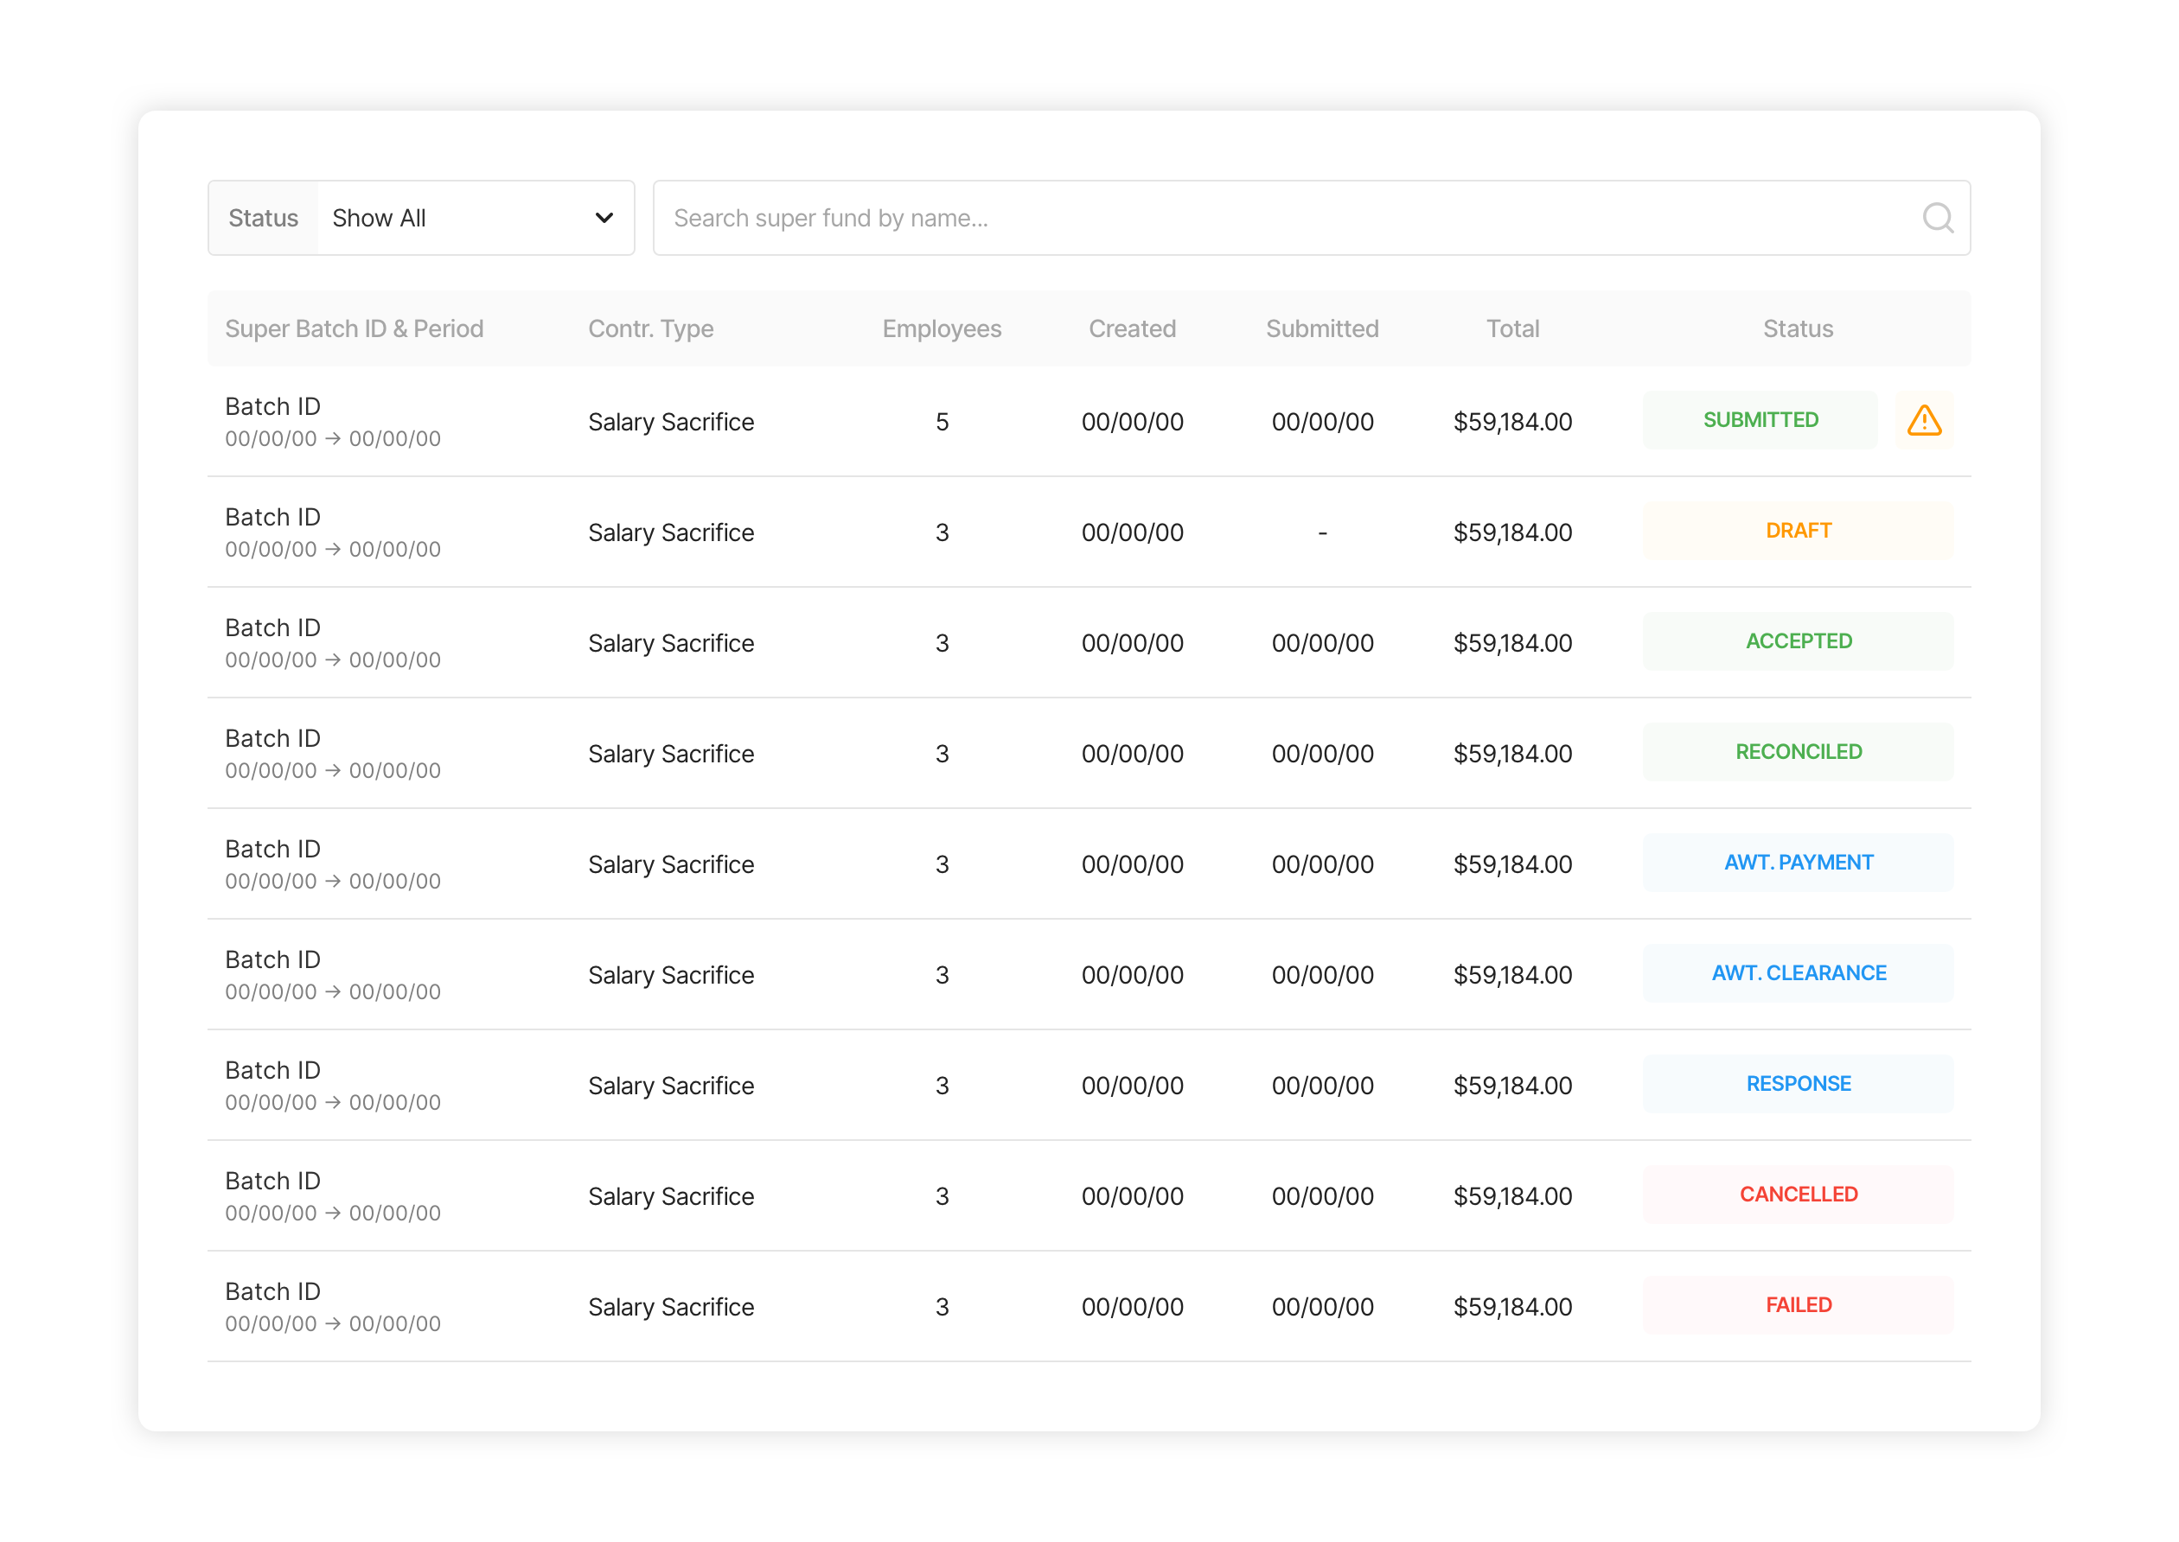Screen dimensions: 2179x1542
Task: Select the ACCEPTED status badge
Action: tap(1797, 642)
